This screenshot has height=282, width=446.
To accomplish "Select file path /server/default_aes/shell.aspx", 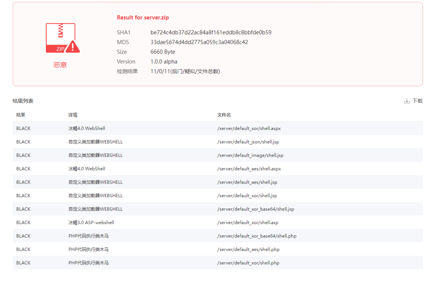I will (249, 169).
